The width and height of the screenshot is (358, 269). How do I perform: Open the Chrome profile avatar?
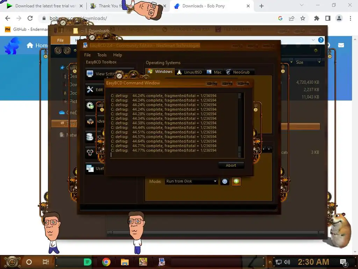coord(339,18)
